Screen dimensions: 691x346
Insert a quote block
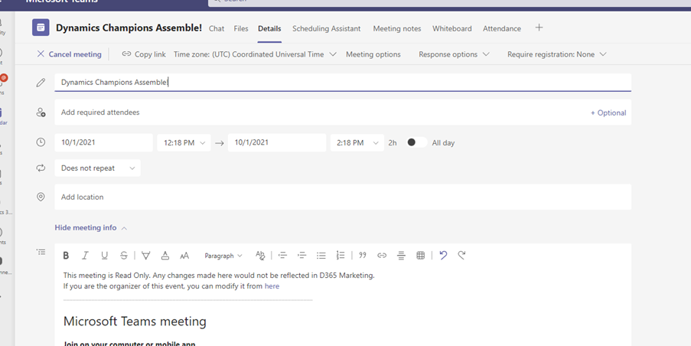[x=363, y=255]
